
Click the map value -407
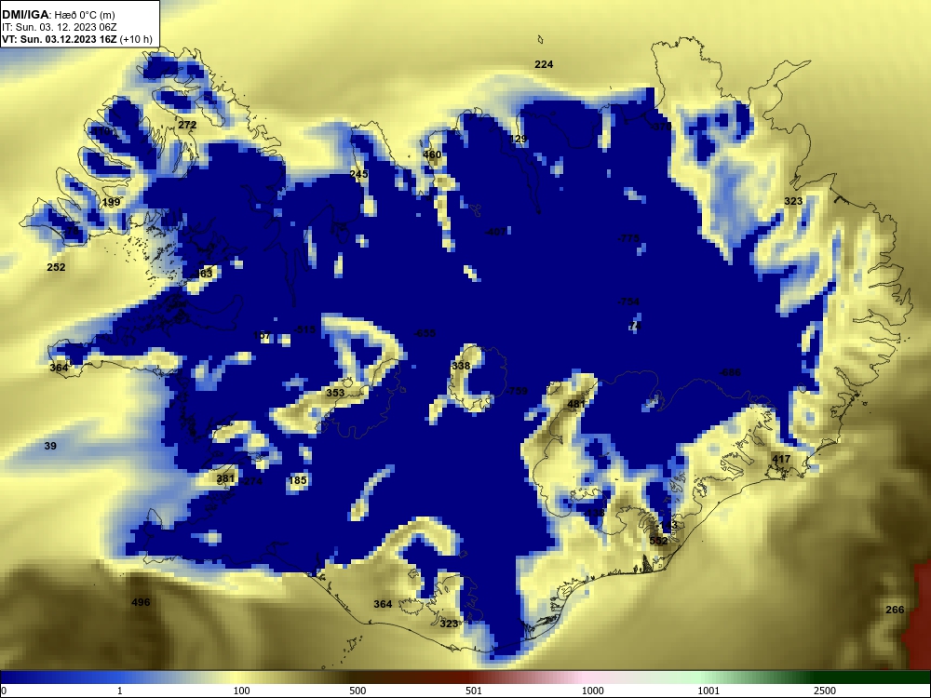496,232
